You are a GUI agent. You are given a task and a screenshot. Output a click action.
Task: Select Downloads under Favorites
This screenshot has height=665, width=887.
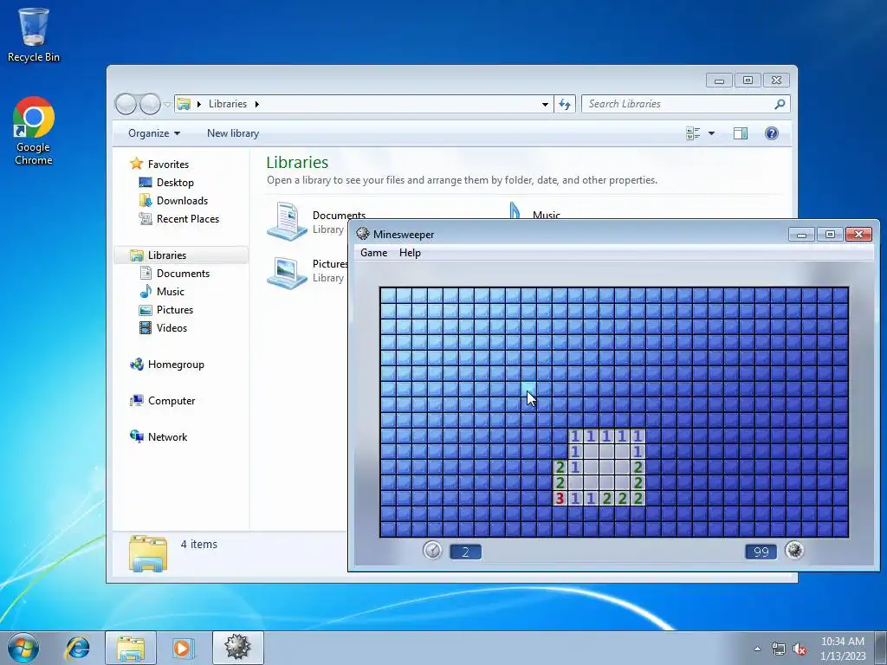click(182, 200)
